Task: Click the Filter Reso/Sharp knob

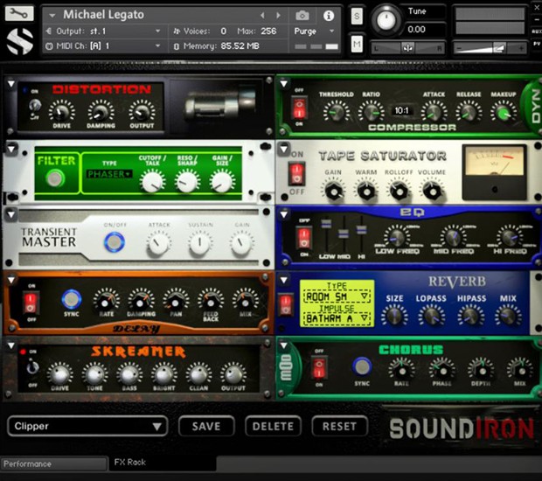Action: click(x=187, y=182)
